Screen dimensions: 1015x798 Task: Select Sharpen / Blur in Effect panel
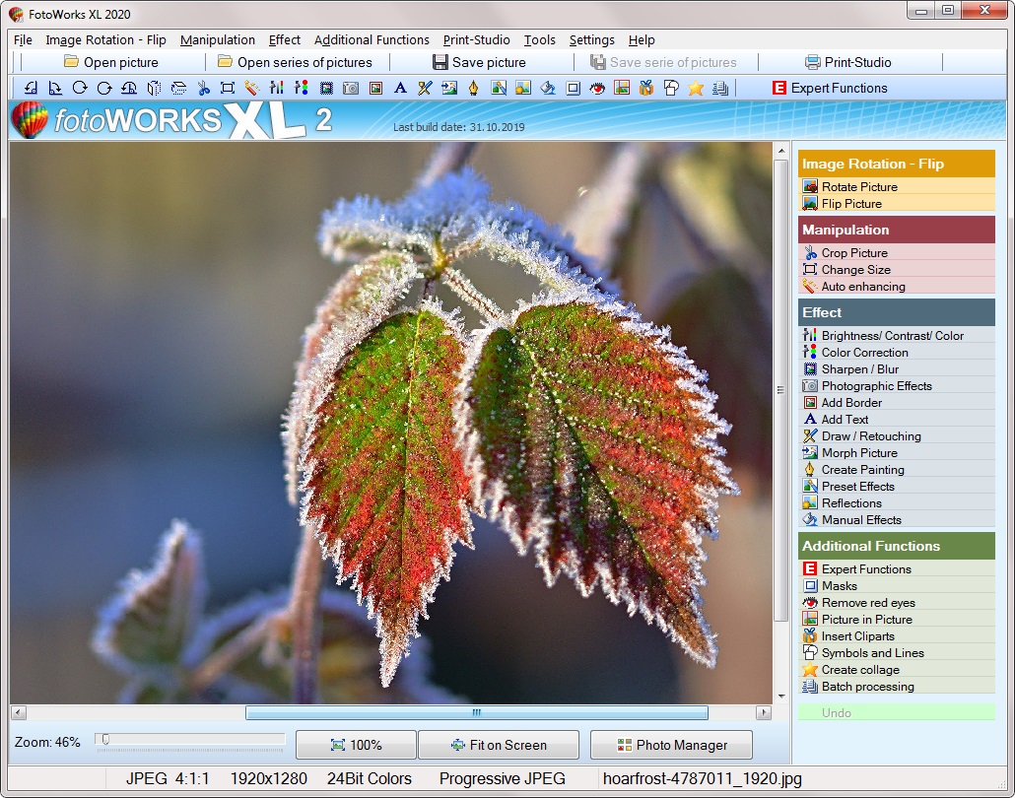coord(859,369)
